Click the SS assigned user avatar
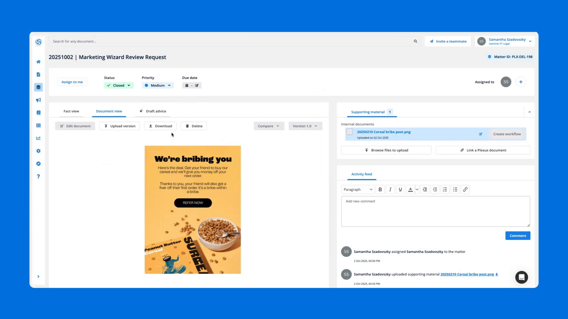This screenshot has height=319, width=568. pos(506,82)
